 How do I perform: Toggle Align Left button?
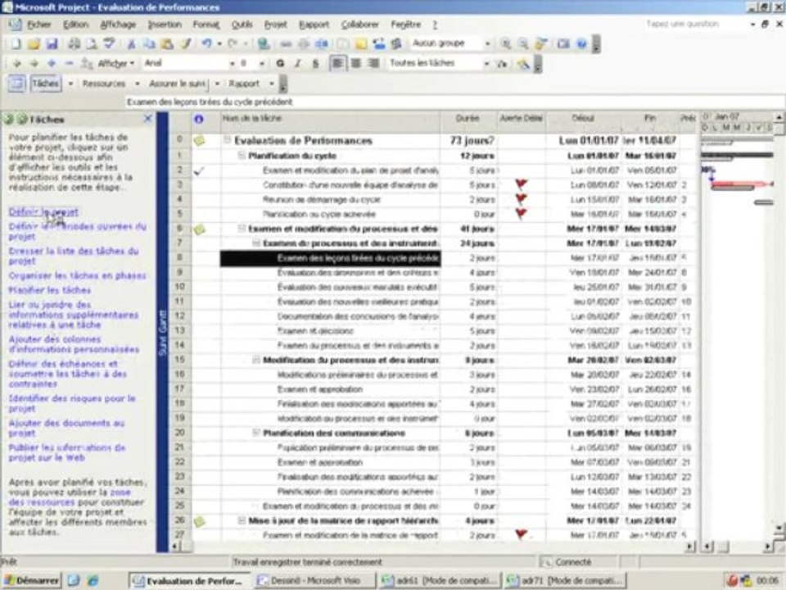(338, 63)
